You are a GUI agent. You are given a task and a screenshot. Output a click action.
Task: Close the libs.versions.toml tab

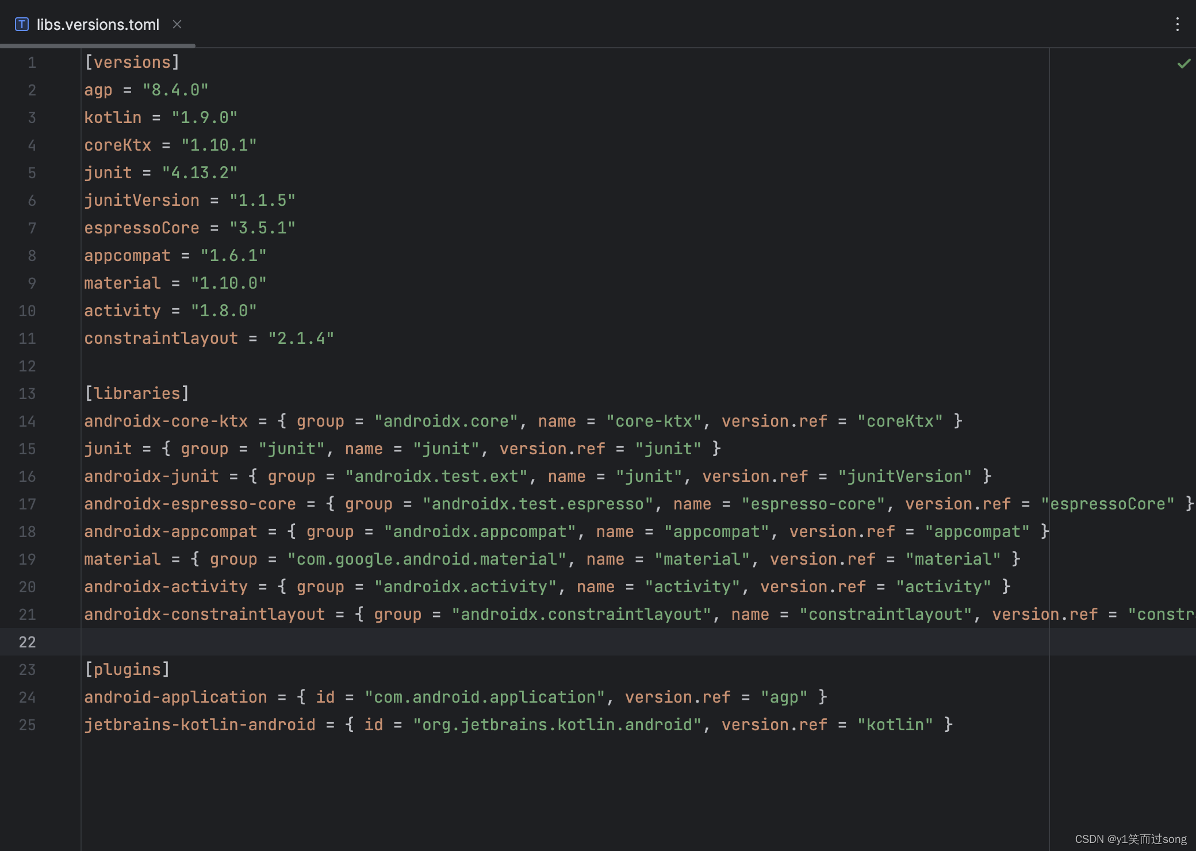tap(177, 24)
